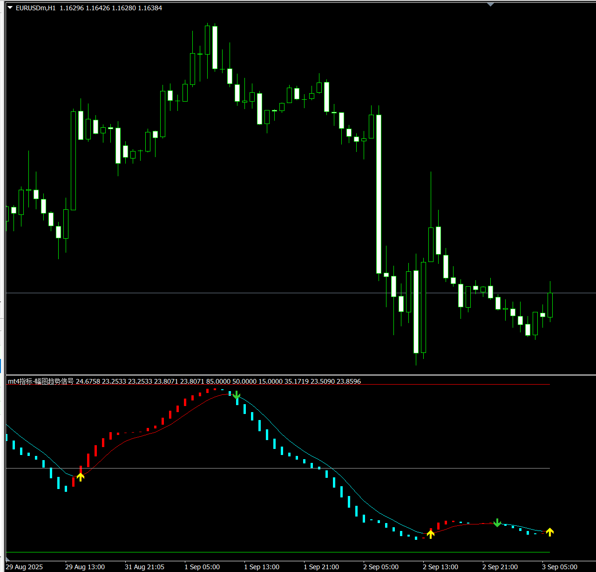Click the first yellow up arrow near 29 Aug 13:00

(81, 476)
